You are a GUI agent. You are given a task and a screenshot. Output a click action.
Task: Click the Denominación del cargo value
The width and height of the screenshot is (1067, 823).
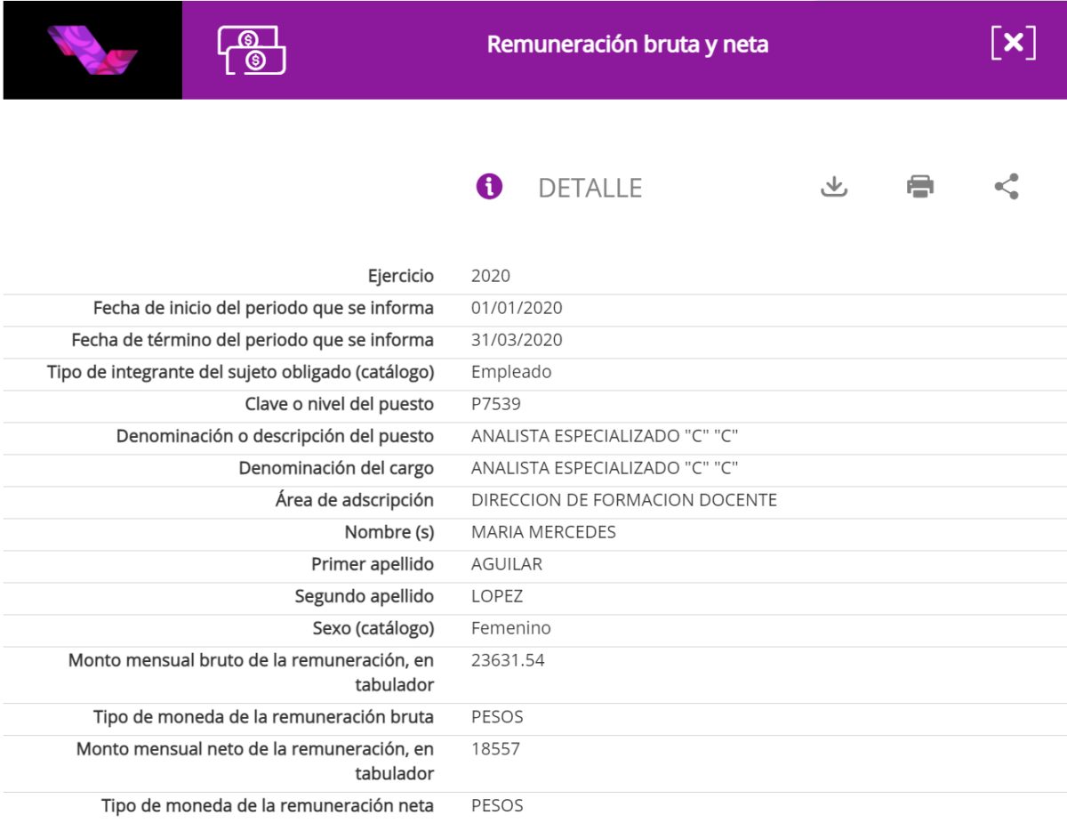pyautogui.click(x=605, y=468)
